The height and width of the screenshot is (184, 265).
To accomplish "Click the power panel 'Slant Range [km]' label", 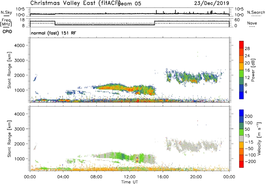I will coord(9,70).
